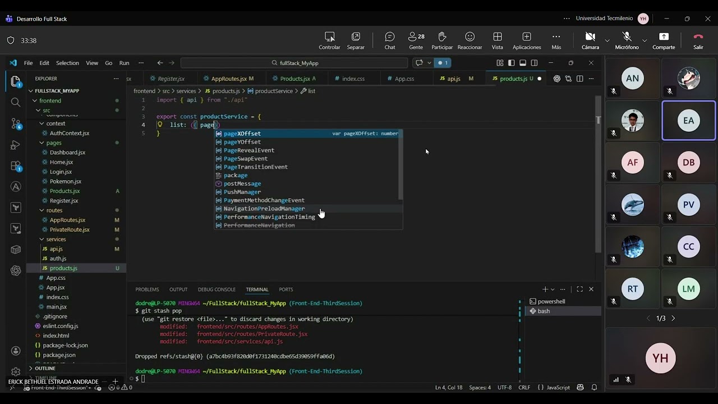Open the View menu in VS Code

[x=92, y=63]
